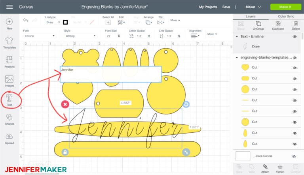Open the Font Emiline dropdown
Viewport: 304px width, 175px height.
(39, 36)
